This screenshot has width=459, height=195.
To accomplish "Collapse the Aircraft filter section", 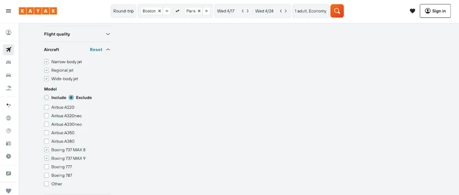I will pyautogui.click(x=108, y=49).
